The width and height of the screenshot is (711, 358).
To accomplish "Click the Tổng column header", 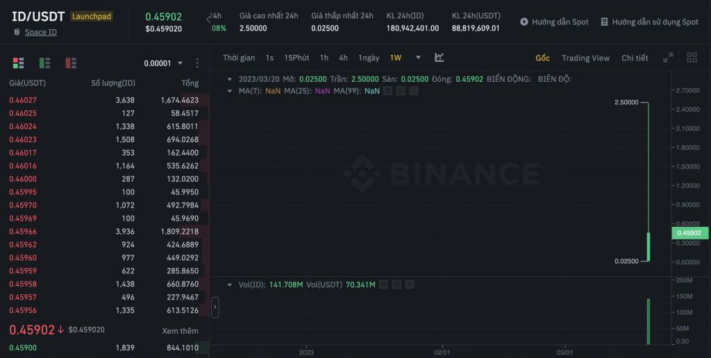I will pyautogui.click(x=190, y=83).
